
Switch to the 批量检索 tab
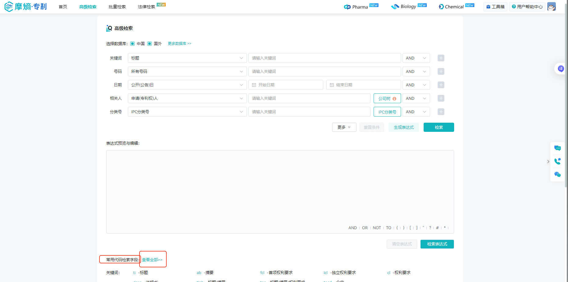pos(117,7)
